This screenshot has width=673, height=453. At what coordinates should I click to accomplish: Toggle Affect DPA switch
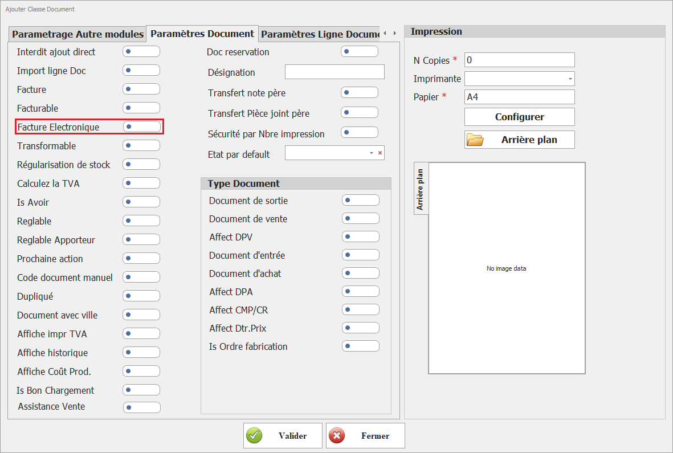[x=361, y=291]
